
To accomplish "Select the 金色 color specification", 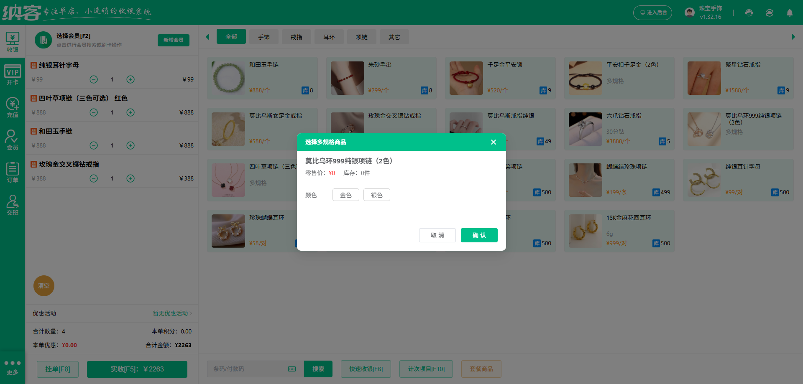I will pos(345,195).
